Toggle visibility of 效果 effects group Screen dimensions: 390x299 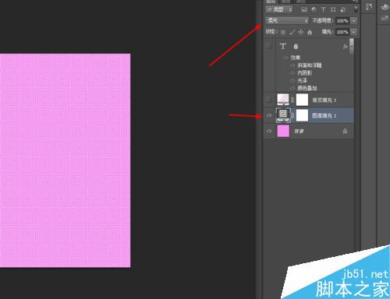coord(285,58)
